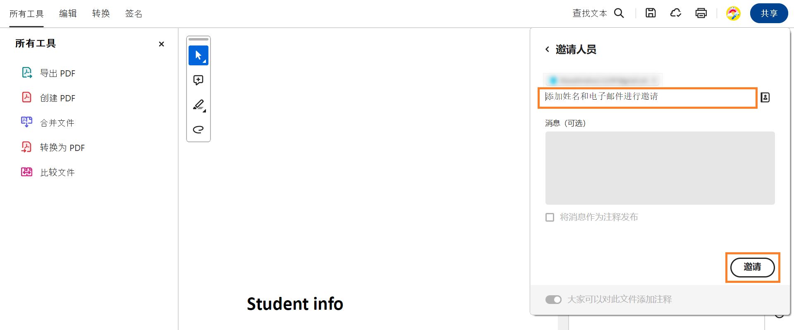Screen dimensions: 794x330
Task: Check the post message as comment checkbox
Action: pyautogui.click(x=550, y=217)
